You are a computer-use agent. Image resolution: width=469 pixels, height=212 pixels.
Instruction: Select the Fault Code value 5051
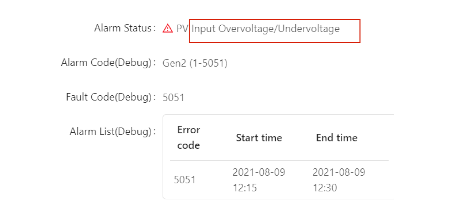173,98
